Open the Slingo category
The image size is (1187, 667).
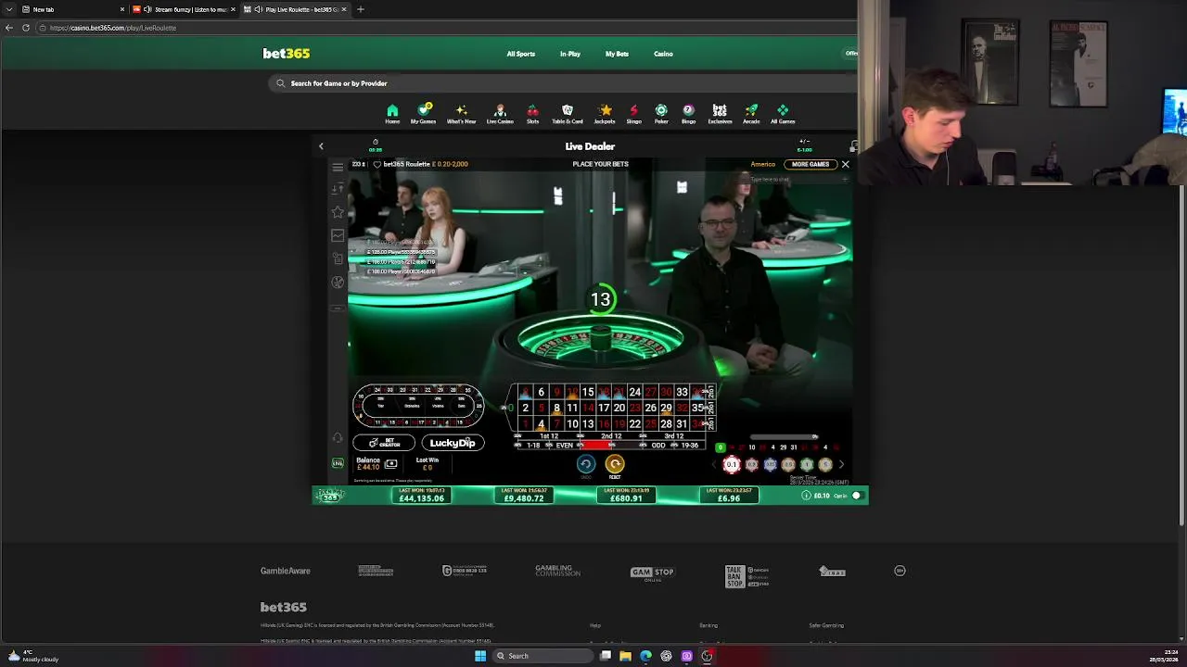pos(633,114)
